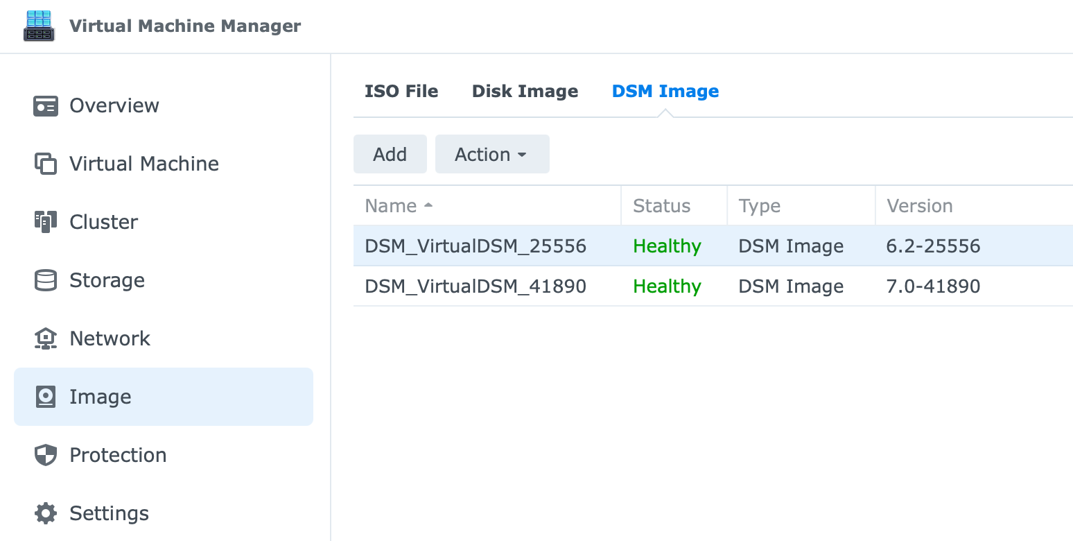Click the 7.0-41890 version cell

934,286
